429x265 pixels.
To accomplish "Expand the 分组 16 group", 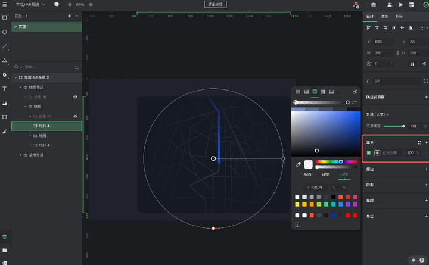I will (26, 97).
